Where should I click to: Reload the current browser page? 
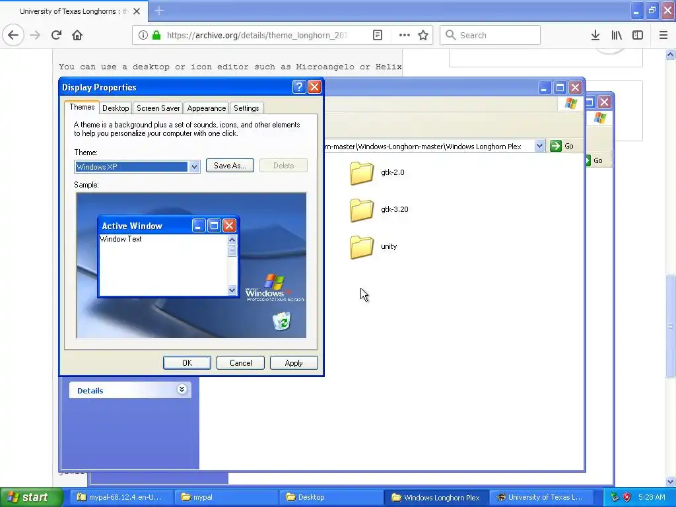click(56, 36)
